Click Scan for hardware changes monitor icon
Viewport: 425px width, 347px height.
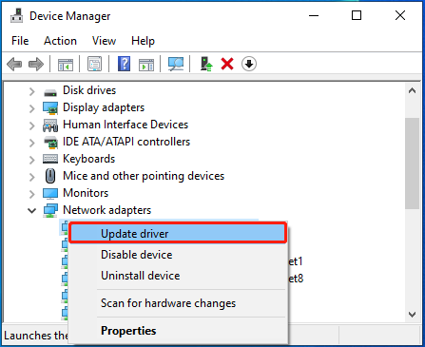pyautogui.click(x=176, y=64)
